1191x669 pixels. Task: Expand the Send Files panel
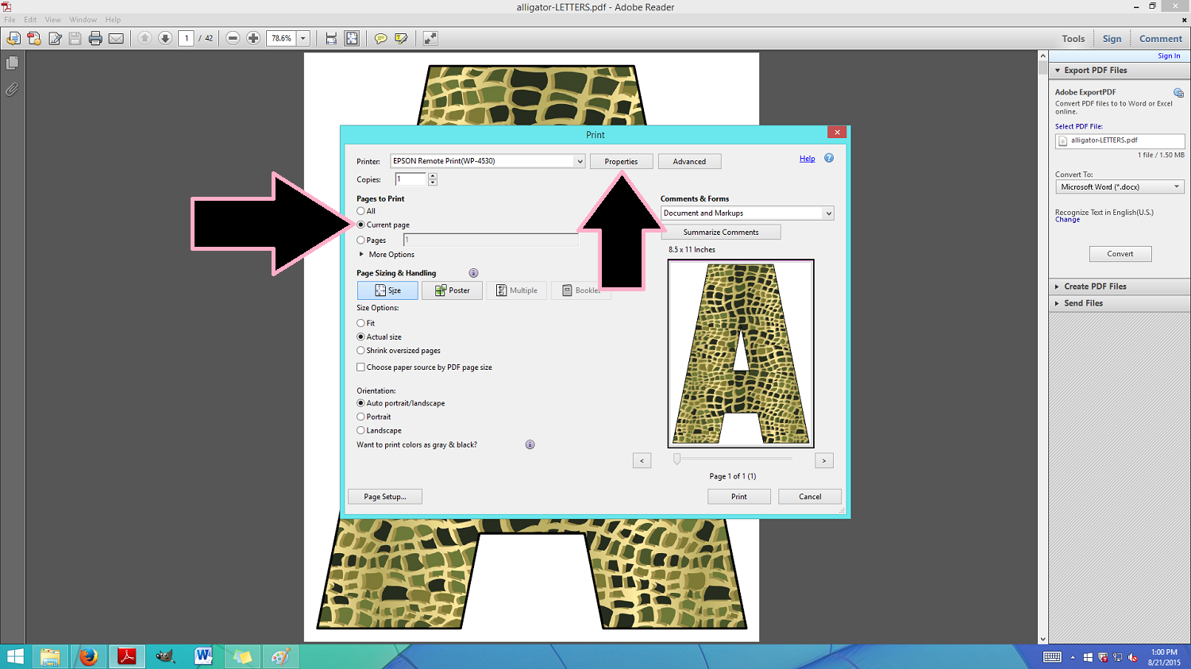click(x=1058, y=303)
